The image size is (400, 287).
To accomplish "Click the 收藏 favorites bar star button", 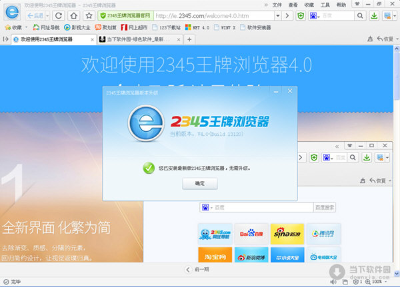I will click(13, 27).
